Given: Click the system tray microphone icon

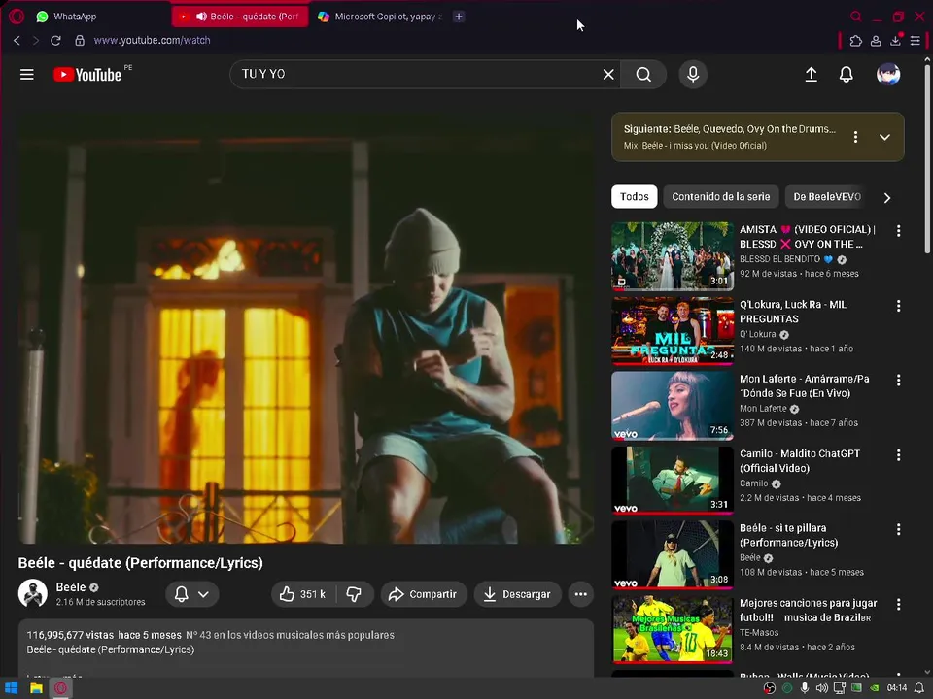Looking at the screenshot, I should pyautogui.click(x=805, y=688).
